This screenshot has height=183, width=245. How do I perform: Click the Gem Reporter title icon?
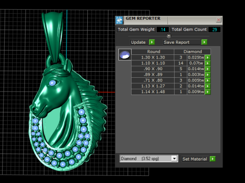pyautogui.click(x=119, y=20)
